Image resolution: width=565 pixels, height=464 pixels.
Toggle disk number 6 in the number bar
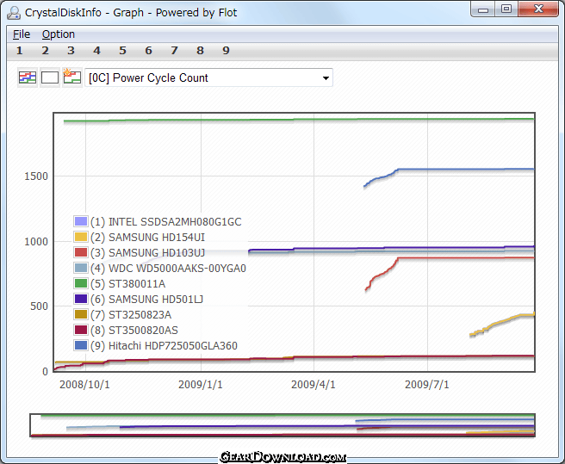tap(148, 51)
